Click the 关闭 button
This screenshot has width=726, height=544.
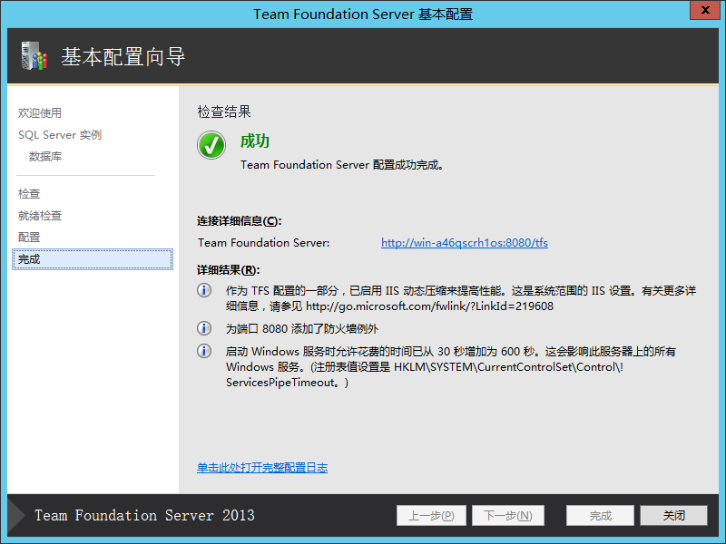(x=673, y=515)
